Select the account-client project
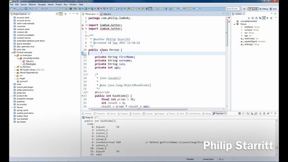This screenshot has width=288, height=162. [23, 18]
